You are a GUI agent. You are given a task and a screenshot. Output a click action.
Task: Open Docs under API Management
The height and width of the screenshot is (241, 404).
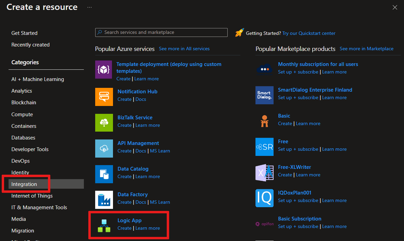tap(141, 151)
